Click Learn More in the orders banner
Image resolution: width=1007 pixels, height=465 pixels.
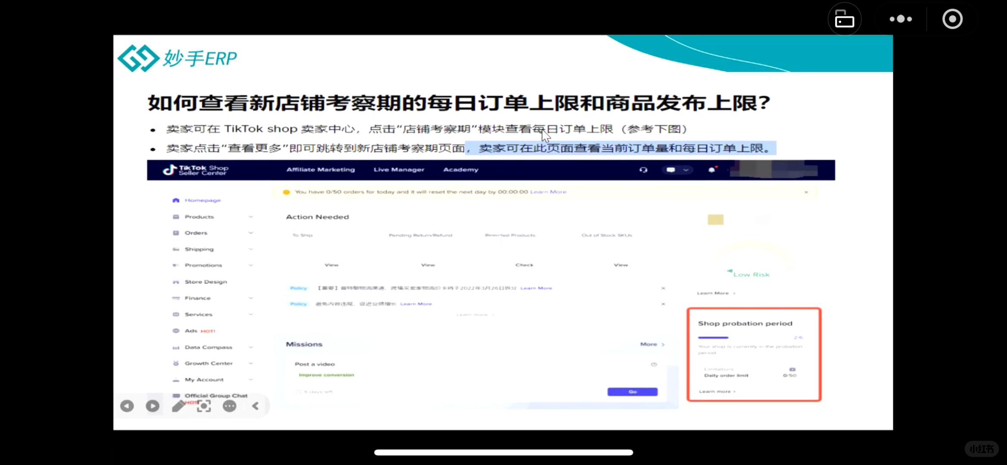pyautogui.click(x=548, y=192)
